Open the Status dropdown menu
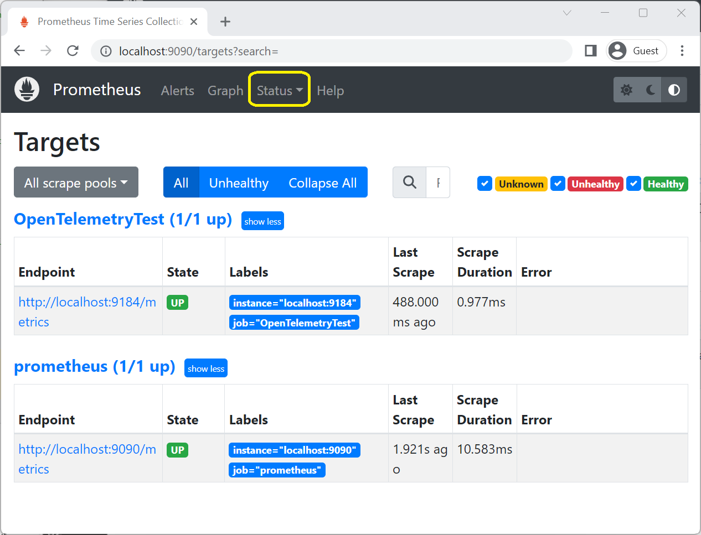The width and height of the screenshot is (701, 535). coord(280,90)
